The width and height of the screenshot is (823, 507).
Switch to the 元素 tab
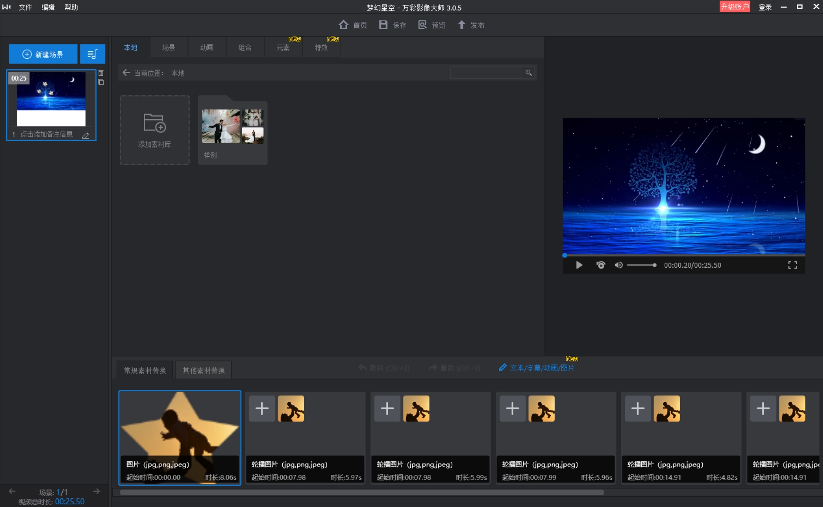pos(283,47)
